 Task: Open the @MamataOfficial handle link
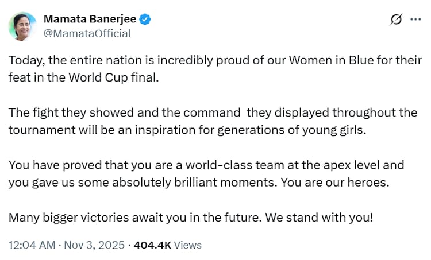click(x=87, y=33)
